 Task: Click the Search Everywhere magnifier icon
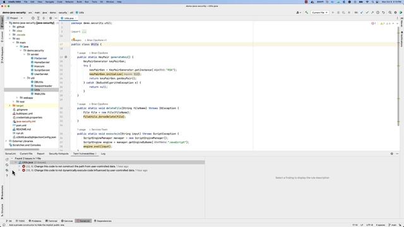point(390,13)
